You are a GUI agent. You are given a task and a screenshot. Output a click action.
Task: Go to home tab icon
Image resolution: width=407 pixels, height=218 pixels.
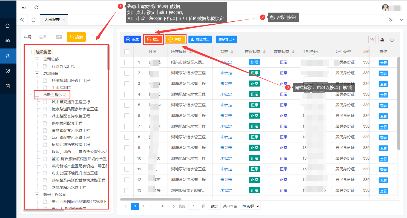click(34, 20)
